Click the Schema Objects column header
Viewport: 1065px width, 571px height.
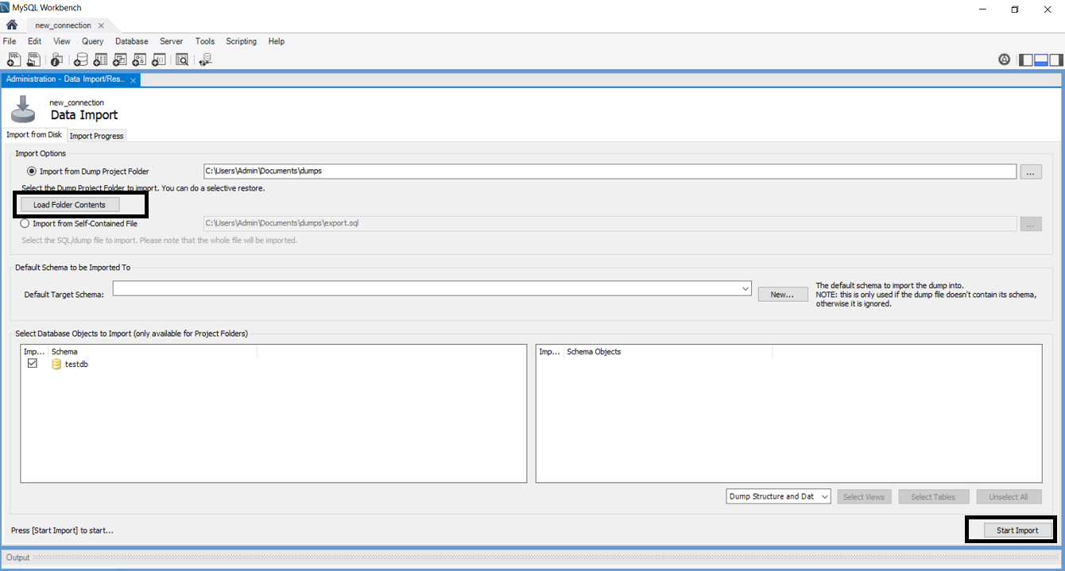(668, 352)
